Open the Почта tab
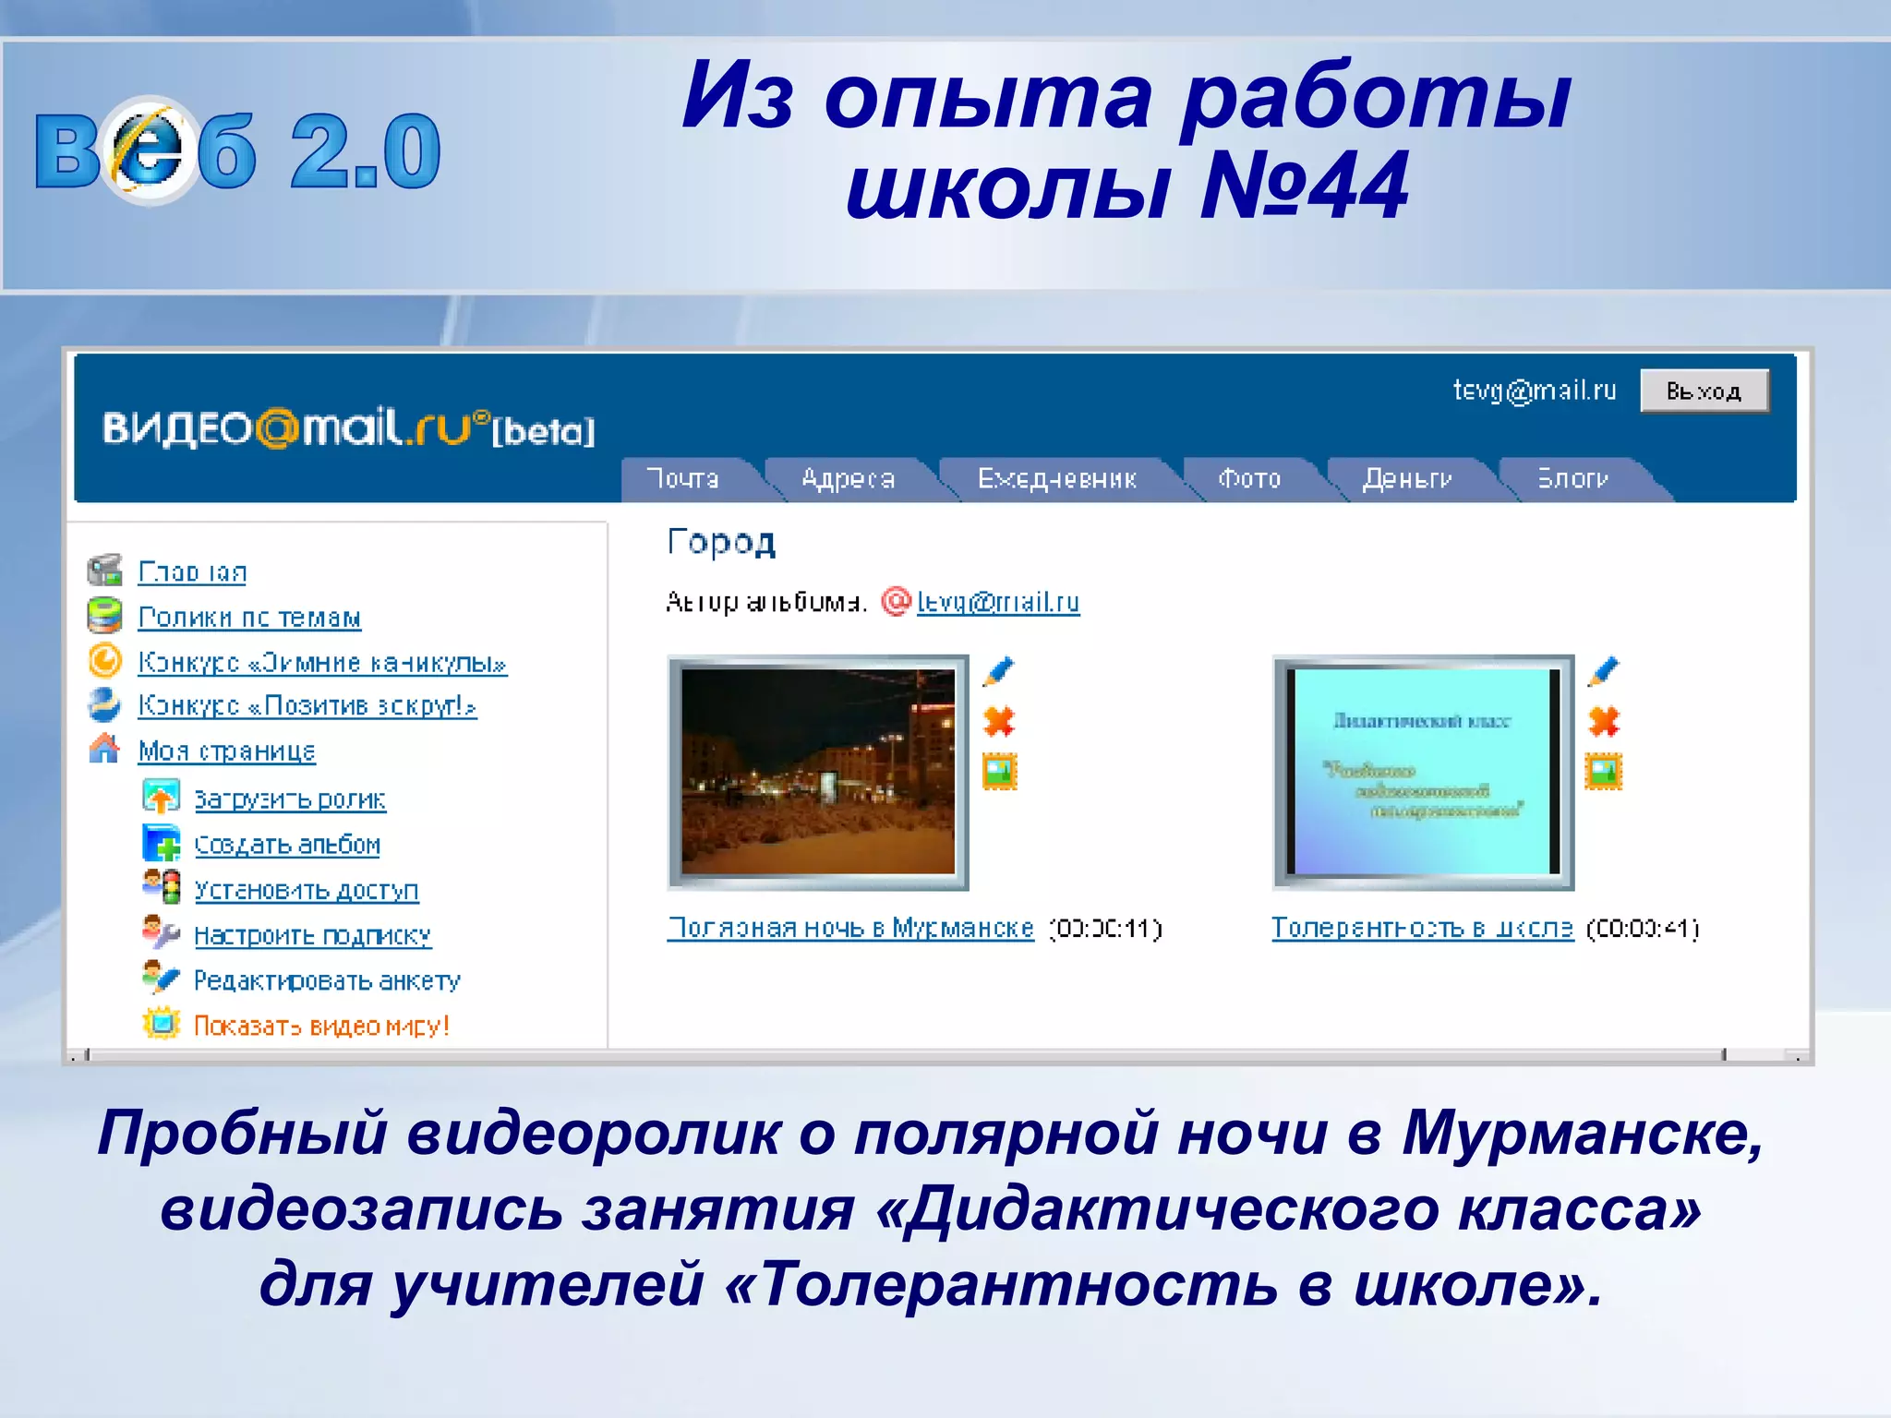Image resolution: width=1891 pixels, height=1418 pixels. (x=684, y=479)
